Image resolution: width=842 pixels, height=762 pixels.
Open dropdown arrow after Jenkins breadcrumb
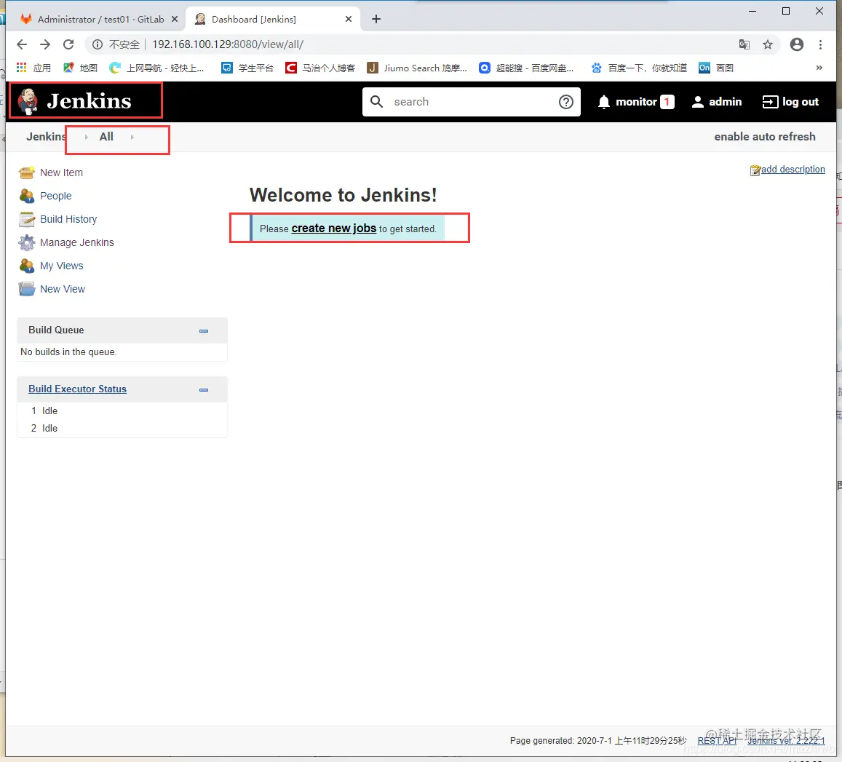point(86,137)
